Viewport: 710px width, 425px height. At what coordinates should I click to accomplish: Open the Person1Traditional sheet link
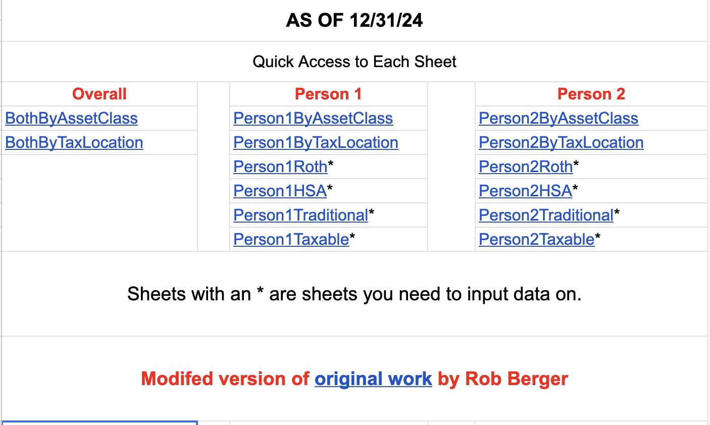point(300,216)
